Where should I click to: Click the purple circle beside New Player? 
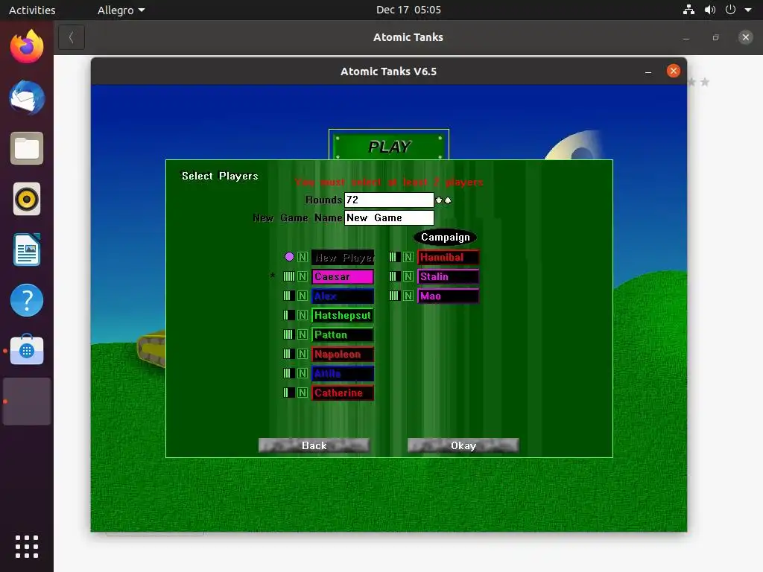[x=289, y=256]
